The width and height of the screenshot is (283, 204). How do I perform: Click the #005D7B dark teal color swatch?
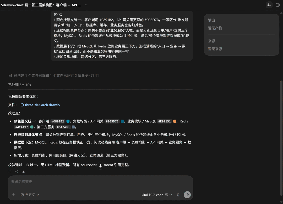122,121
